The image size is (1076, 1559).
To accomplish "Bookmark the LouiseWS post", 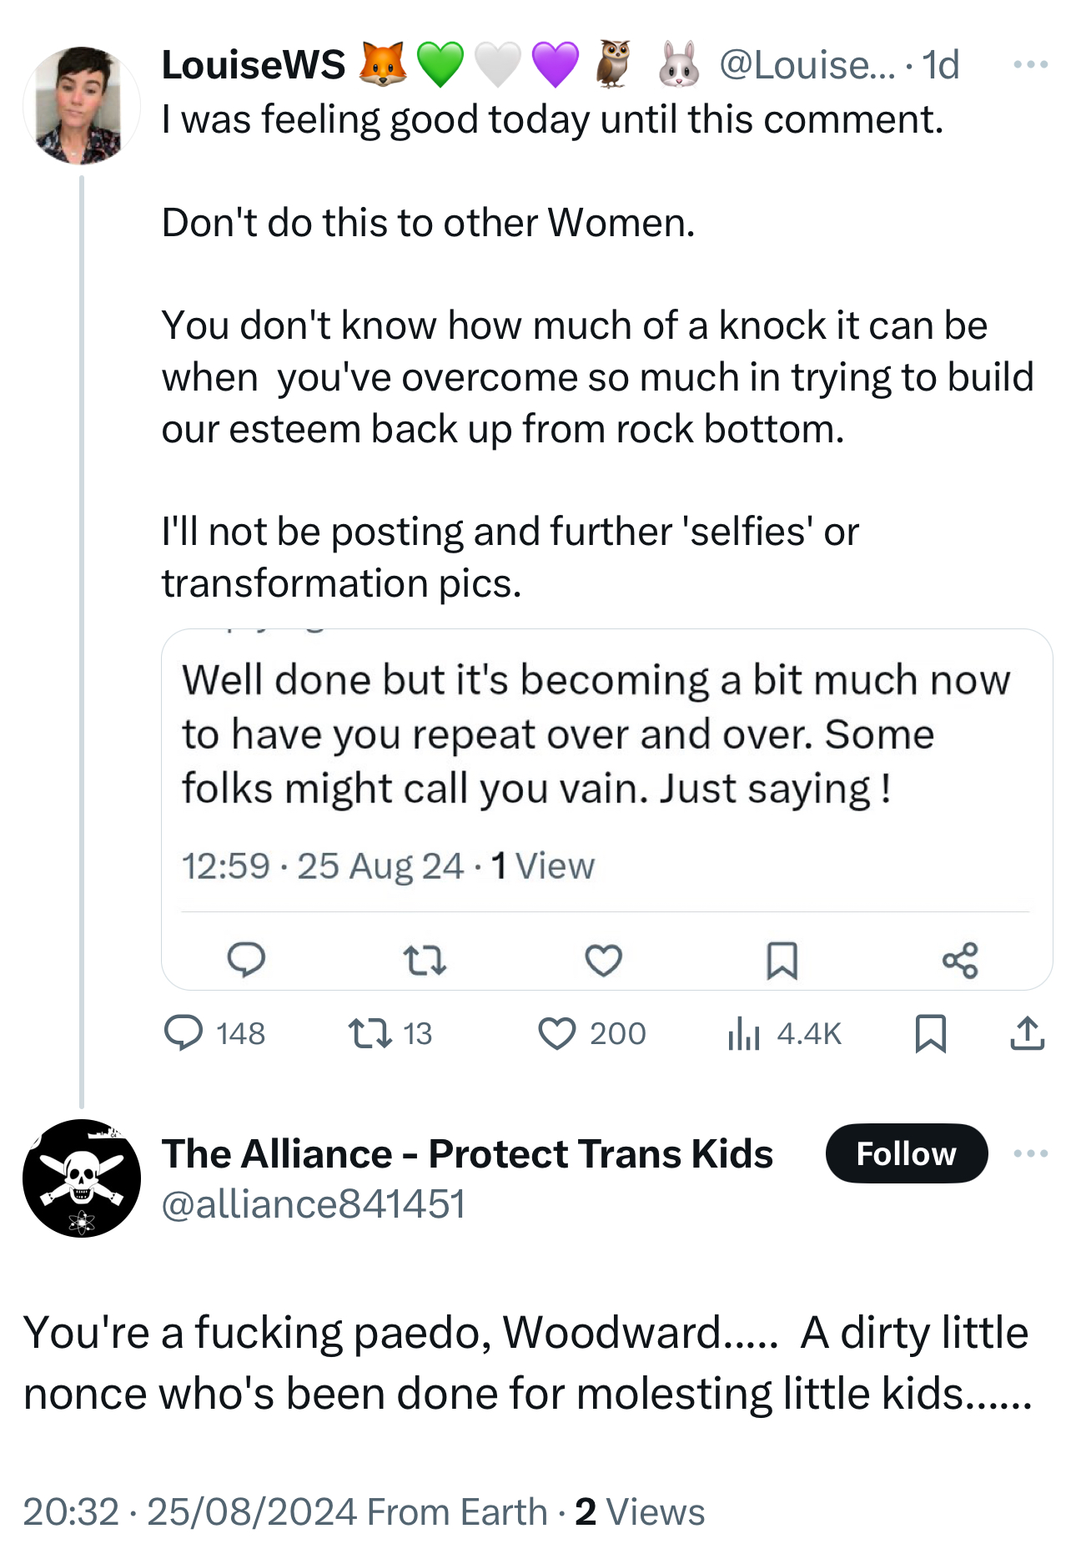I will tap(930, 1033).
